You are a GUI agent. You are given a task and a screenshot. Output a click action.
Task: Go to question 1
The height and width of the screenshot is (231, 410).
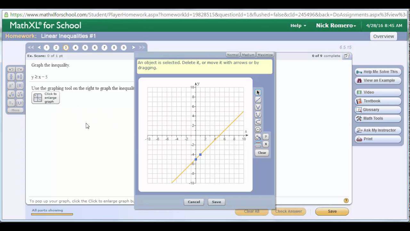tap(46, 47)
